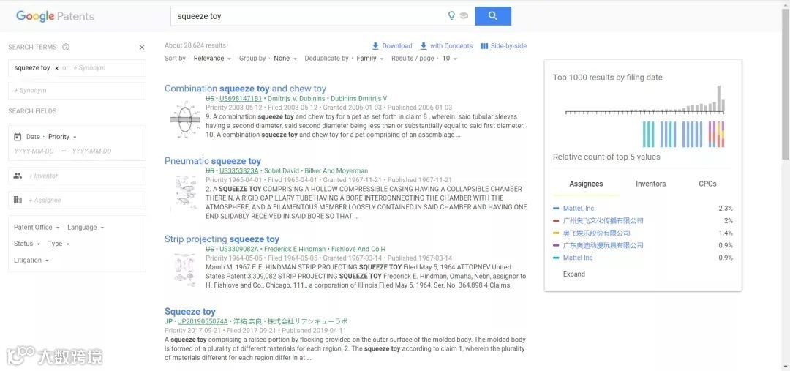The width and height of the screenshot is (790, 371).
Task: Open the Patent Office dropdown
Action: point(37,228)
